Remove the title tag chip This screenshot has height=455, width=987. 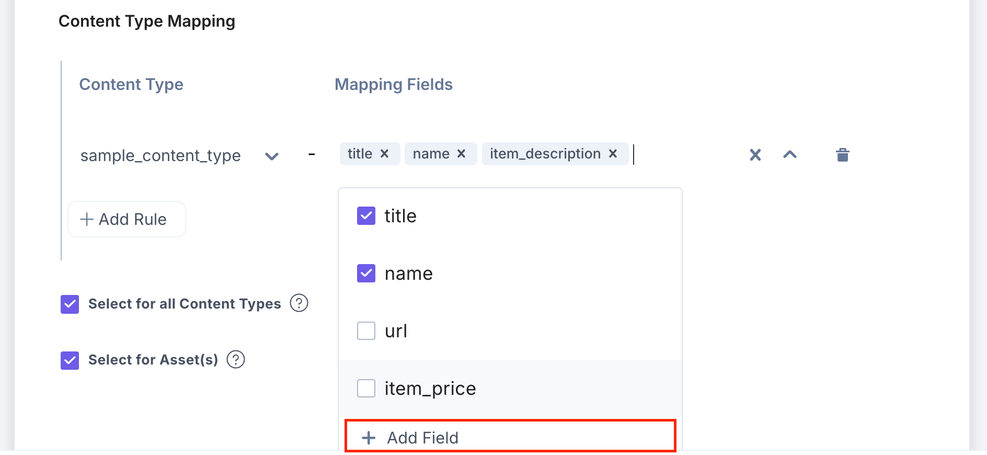click(384, 154)
